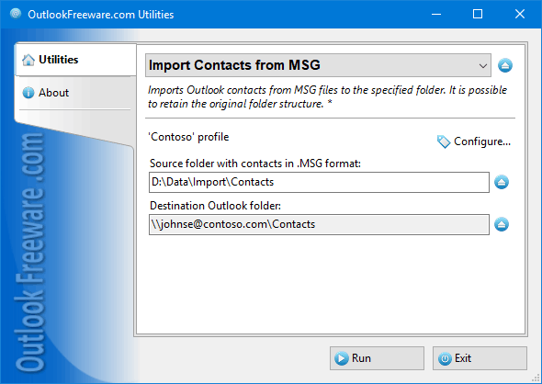The image size is (542, 384).
Task: Click the utility description text
Action: (327, 96)
